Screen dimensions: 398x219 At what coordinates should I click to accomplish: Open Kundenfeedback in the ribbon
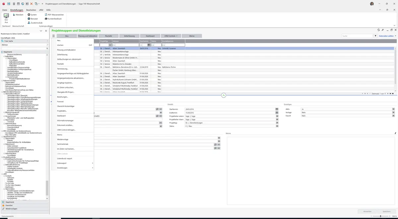point(53,19)
